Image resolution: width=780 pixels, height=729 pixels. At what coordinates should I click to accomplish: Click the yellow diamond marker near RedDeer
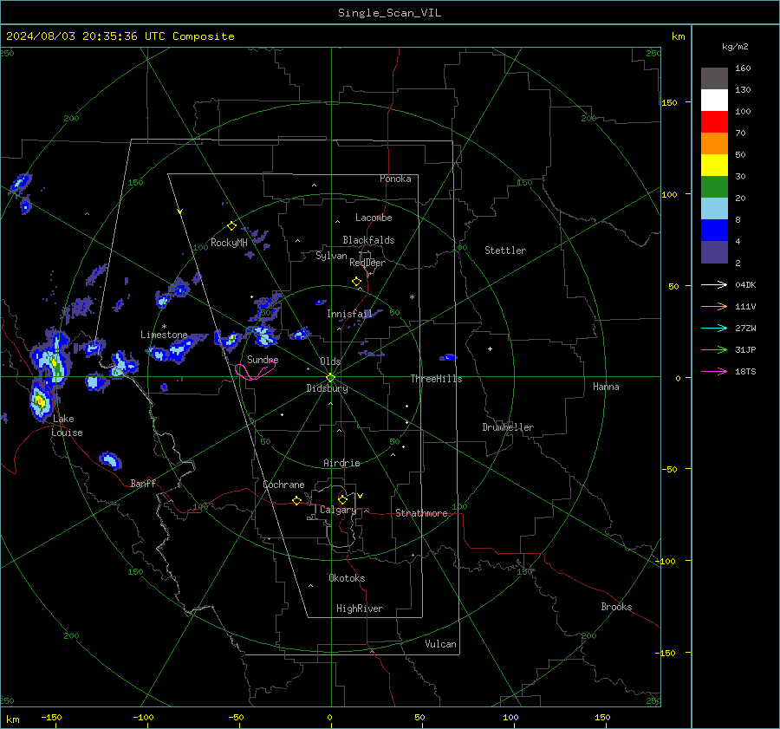click(356, 282)
